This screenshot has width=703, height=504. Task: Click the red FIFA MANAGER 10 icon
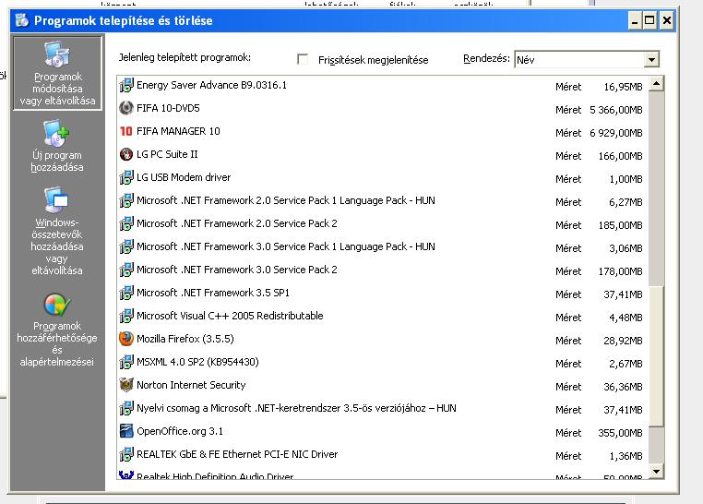pyautogui.click(x=126, y=131)
